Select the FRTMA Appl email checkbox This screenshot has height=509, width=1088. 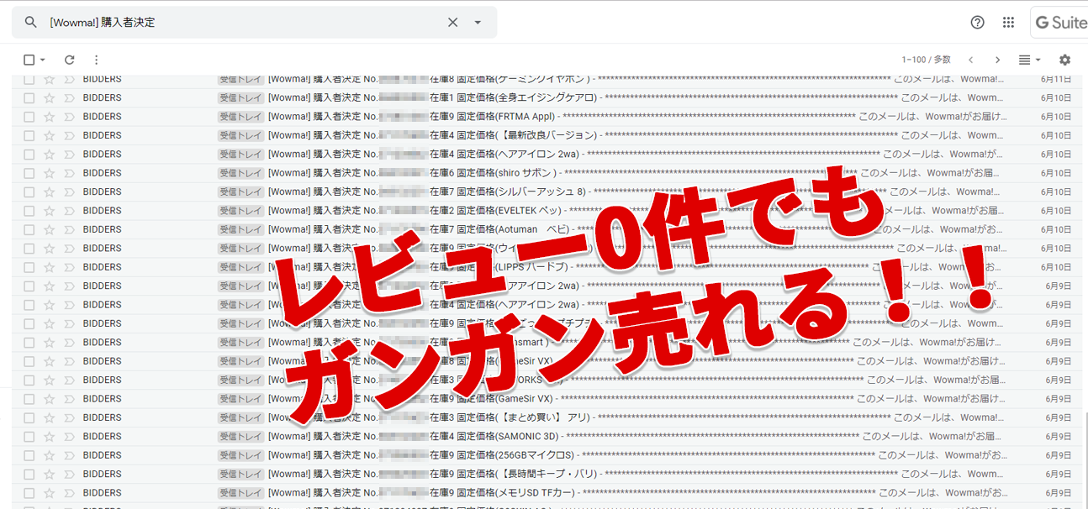[x=29, y=117]
